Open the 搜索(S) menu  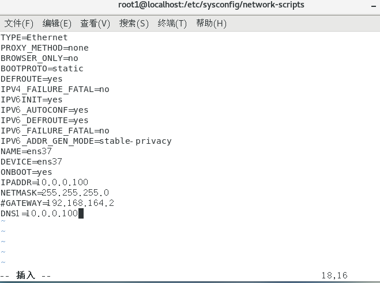134,24
